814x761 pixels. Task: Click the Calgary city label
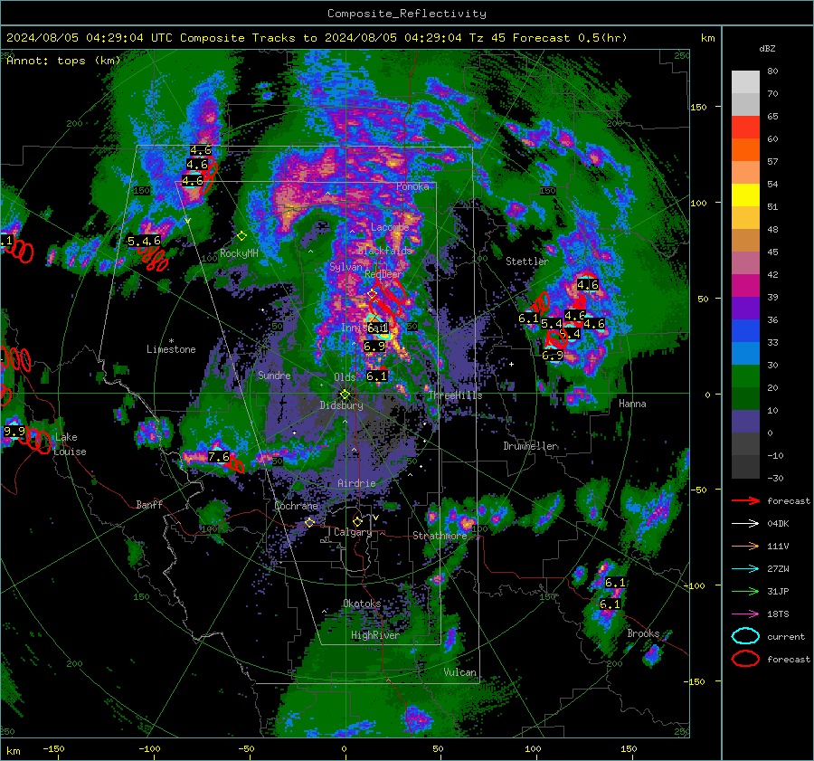point(353,532)
